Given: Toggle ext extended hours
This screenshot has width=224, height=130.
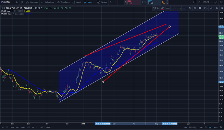Looking at the screenshot, I should 201,127.
